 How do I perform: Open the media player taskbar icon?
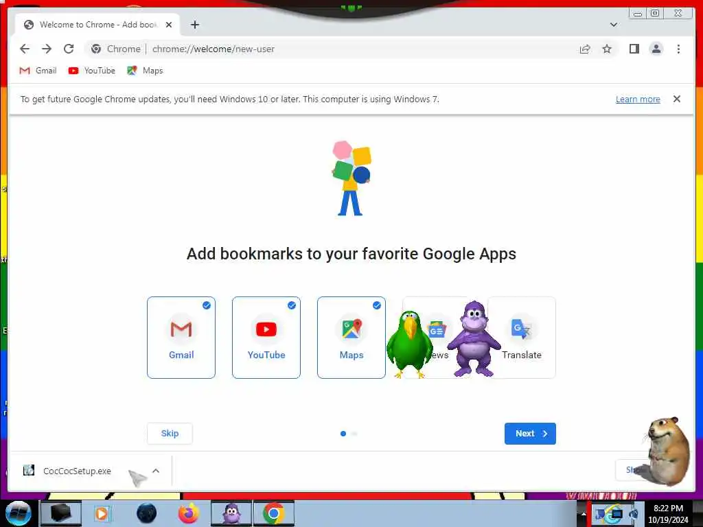[102, 513]
